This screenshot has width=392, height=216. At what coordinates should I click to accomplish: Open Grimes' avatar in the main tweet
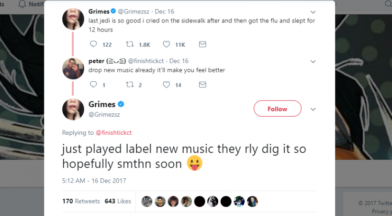(x=73, y=109)
